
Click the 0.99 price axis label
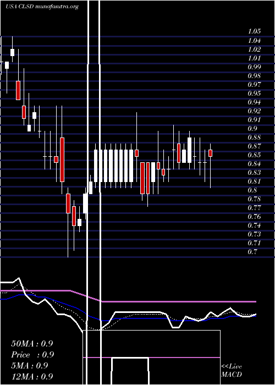click(x=254, y=67)
